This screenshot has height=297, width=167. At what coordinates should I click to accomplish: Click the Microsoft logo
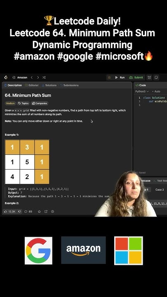[x=129, y=251]
